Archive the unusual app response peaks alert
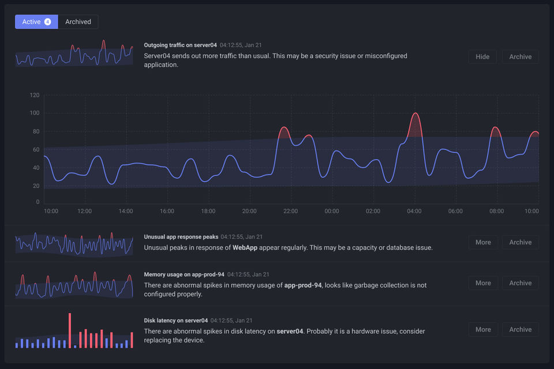 tap(520, 242)
